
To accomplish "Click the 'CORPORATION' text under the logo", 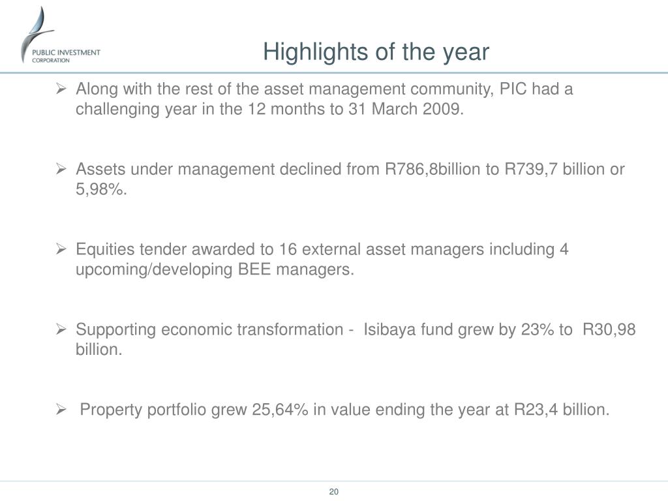I will [x=51, y=61].
